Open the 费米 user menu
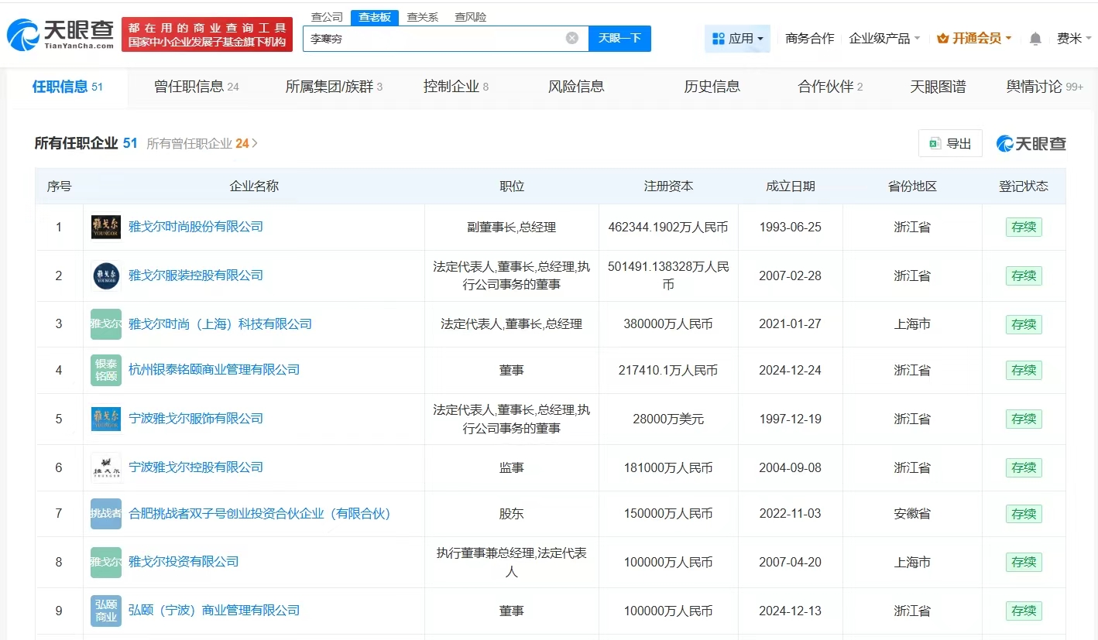The image size is (1098, 640). click(1074, 38)
